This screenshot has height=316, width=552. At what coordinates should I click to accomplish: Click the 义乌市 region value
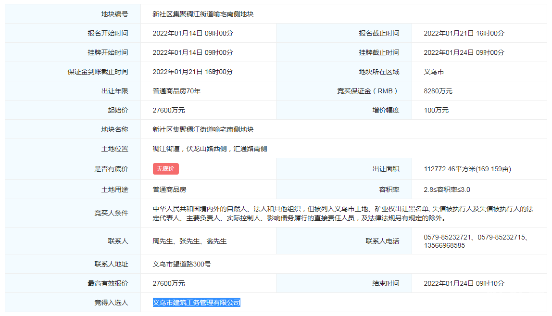point(434,72)
